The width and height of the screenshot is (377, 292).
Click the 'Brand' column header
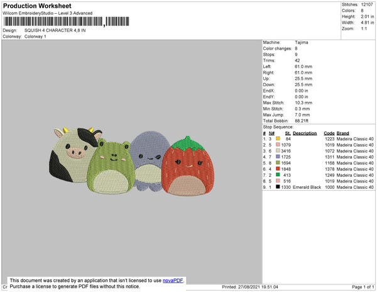click(343, 133)
